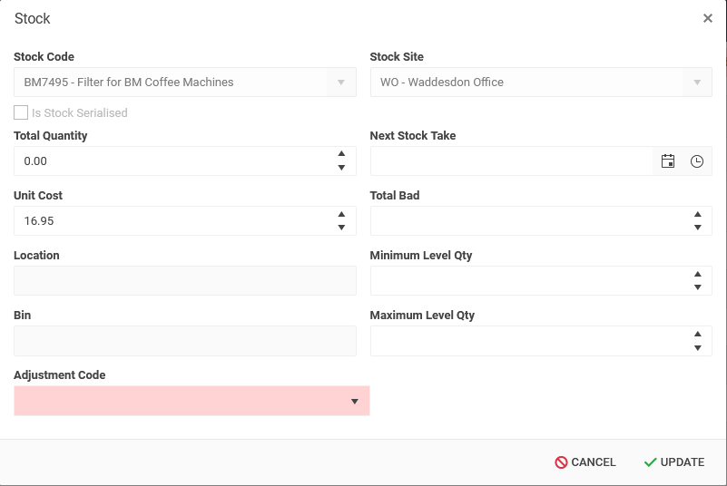Increase Minimum Level Qty value
Image resolution: width=727 pixels, height=486 pixels.
click(x=697, y=274)
